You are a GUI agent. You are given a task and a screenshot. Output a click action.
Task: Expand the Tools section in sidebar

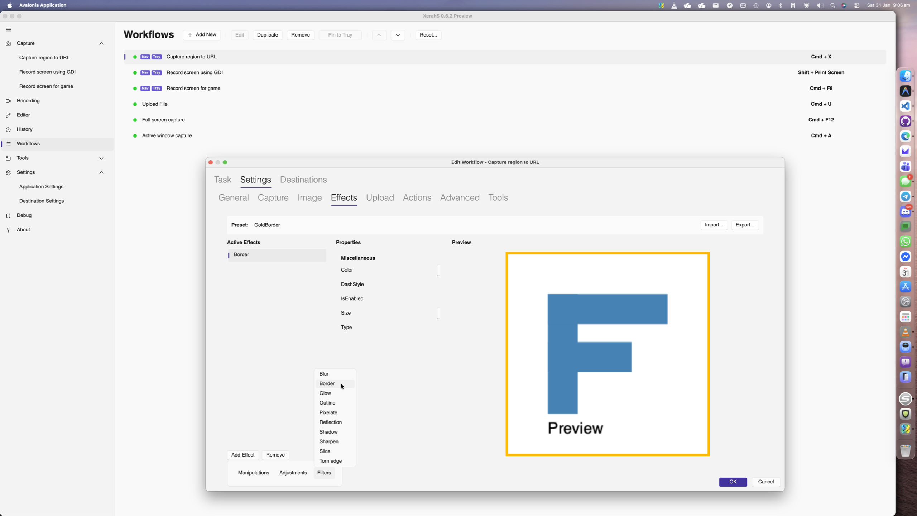point(101,158)
